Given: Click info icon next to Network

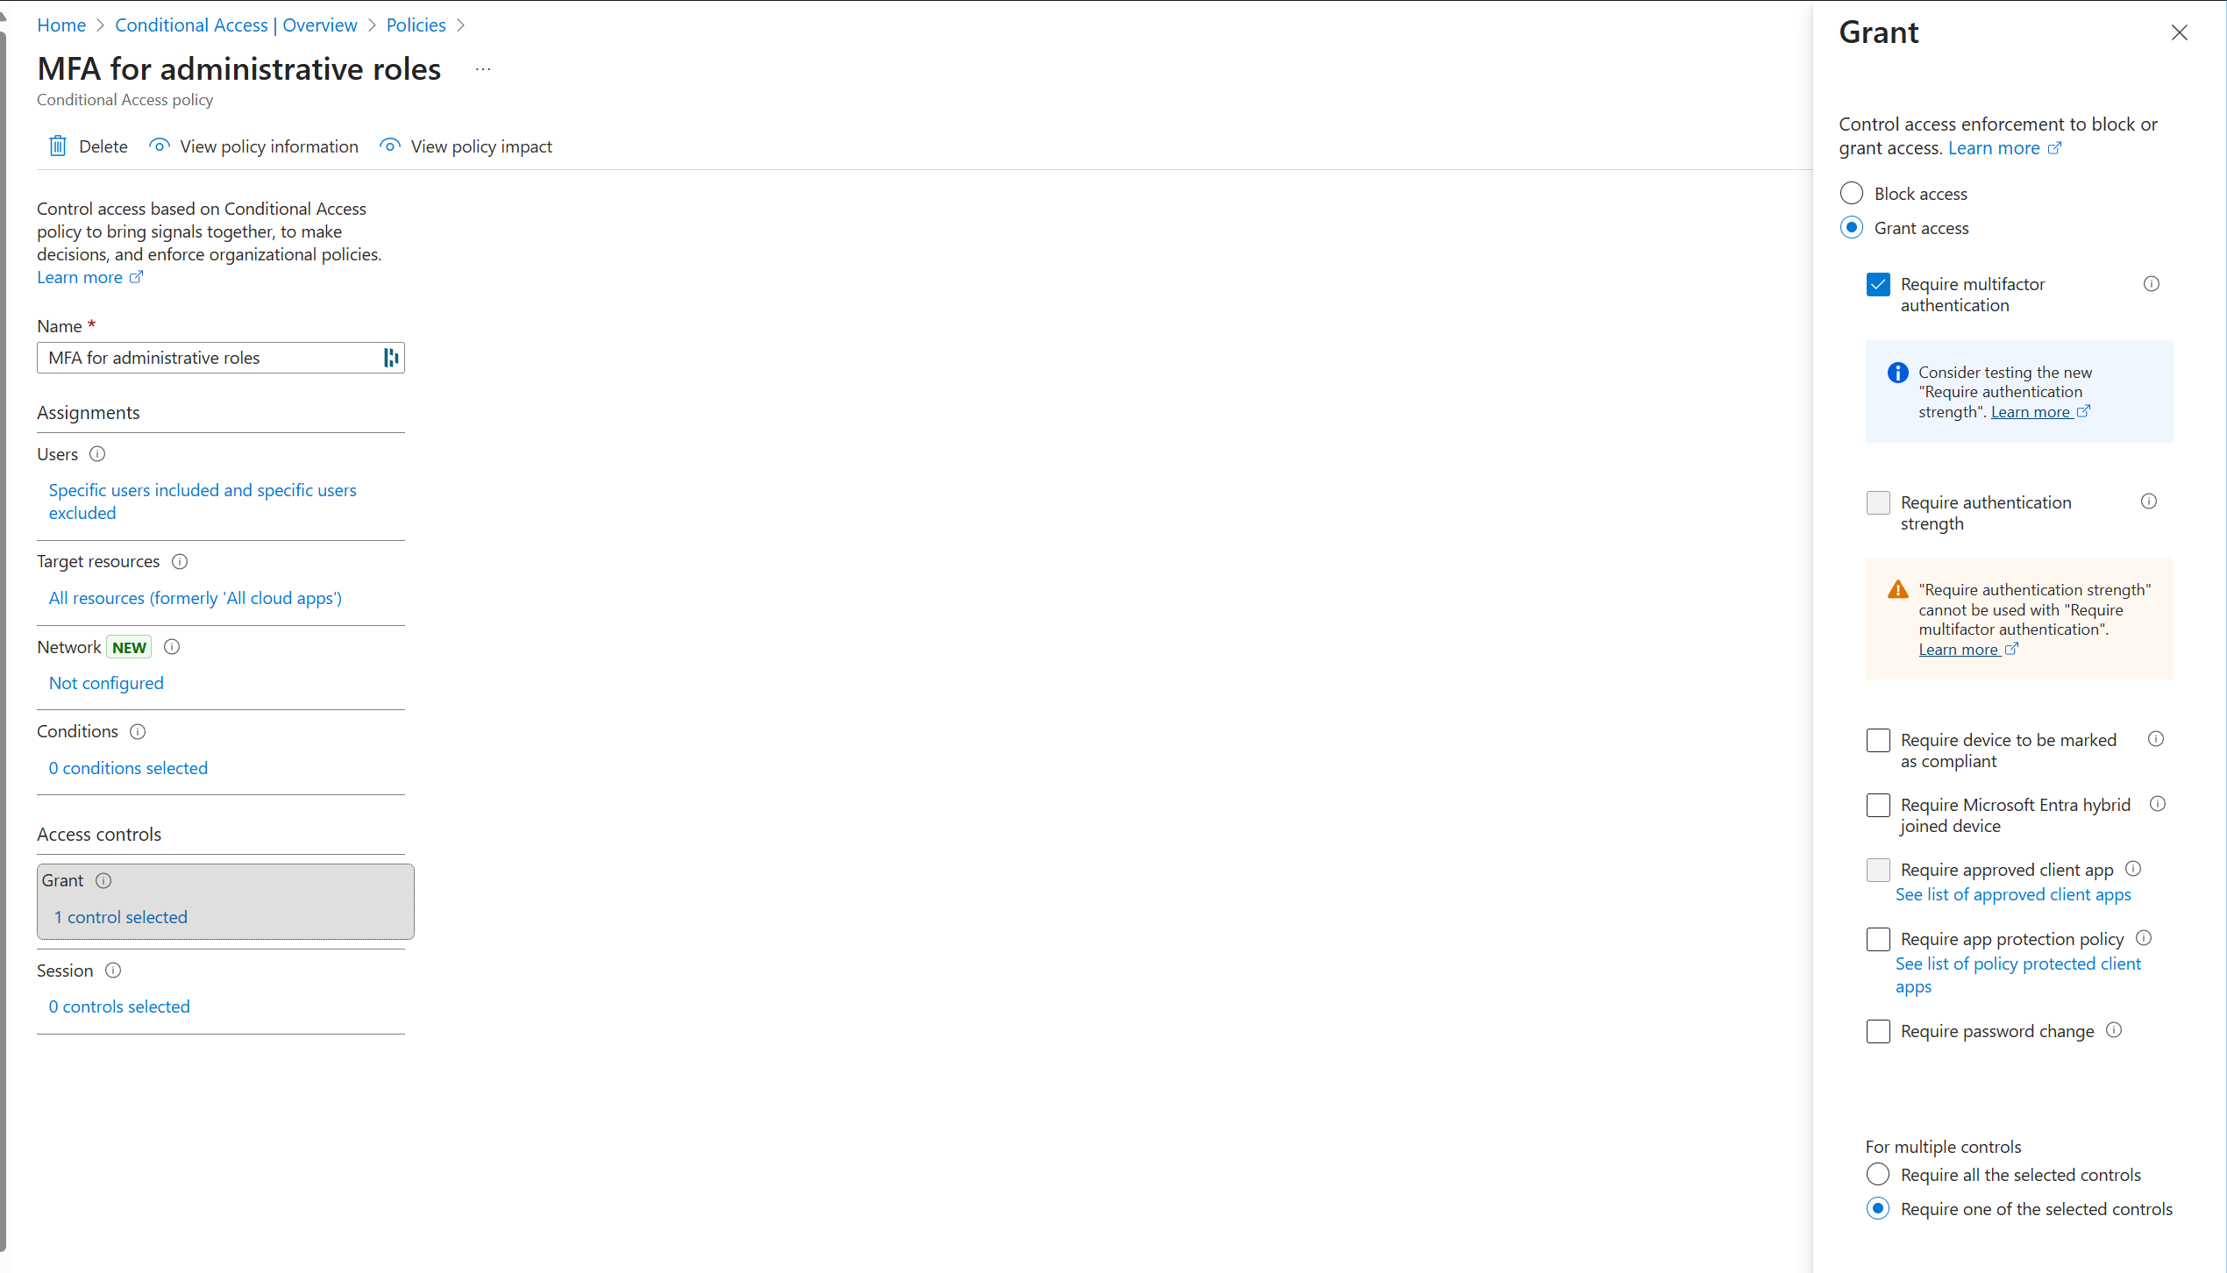Looking at the screenshot, I should [172, 647].
